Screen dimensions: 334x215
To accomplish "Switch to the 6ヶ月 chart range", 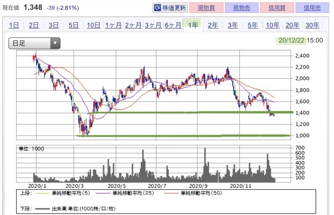I will 173,25.
